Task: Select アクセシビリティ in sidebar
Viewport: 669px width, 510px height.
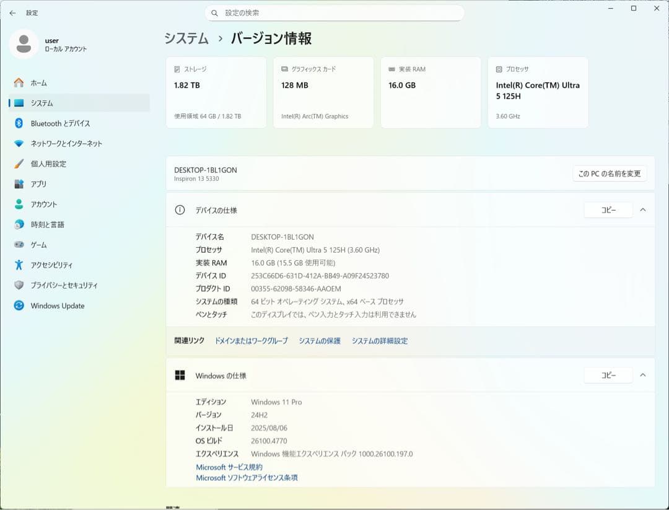Action: [x=51, y=265]
